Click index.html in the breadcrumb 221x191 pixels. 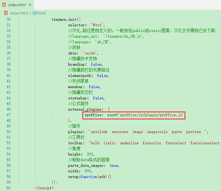pyautogui.click(x=19, y=13)
